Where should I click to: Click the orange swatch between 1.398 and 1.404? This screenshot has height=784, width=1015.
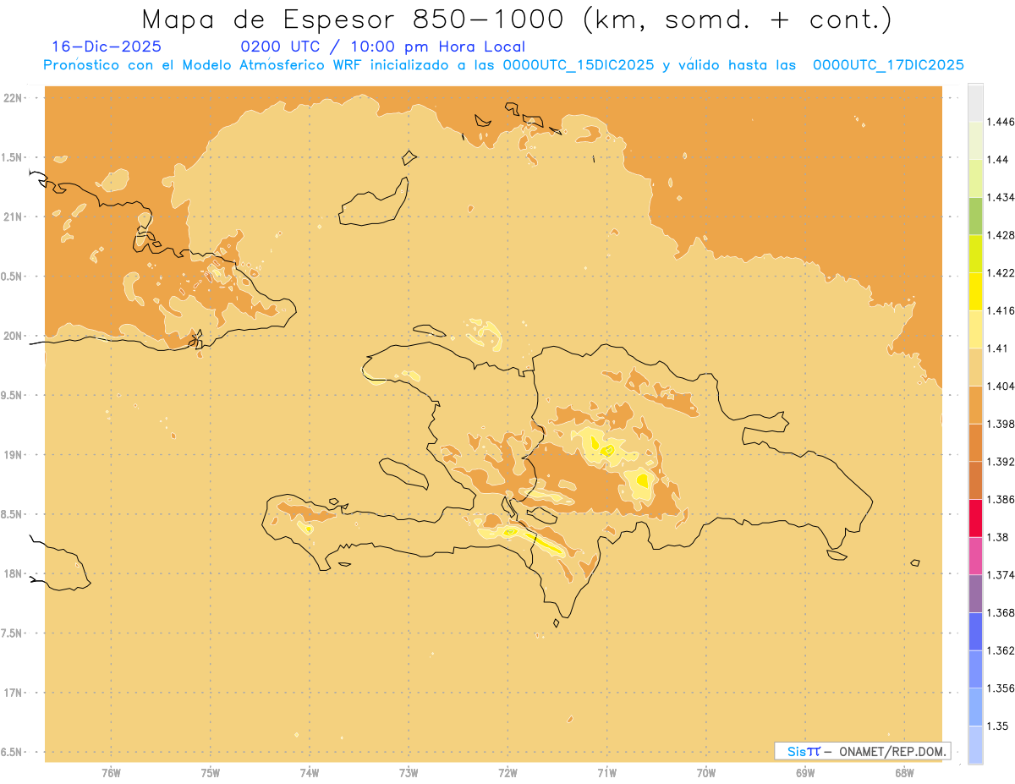tap(975, 405)
